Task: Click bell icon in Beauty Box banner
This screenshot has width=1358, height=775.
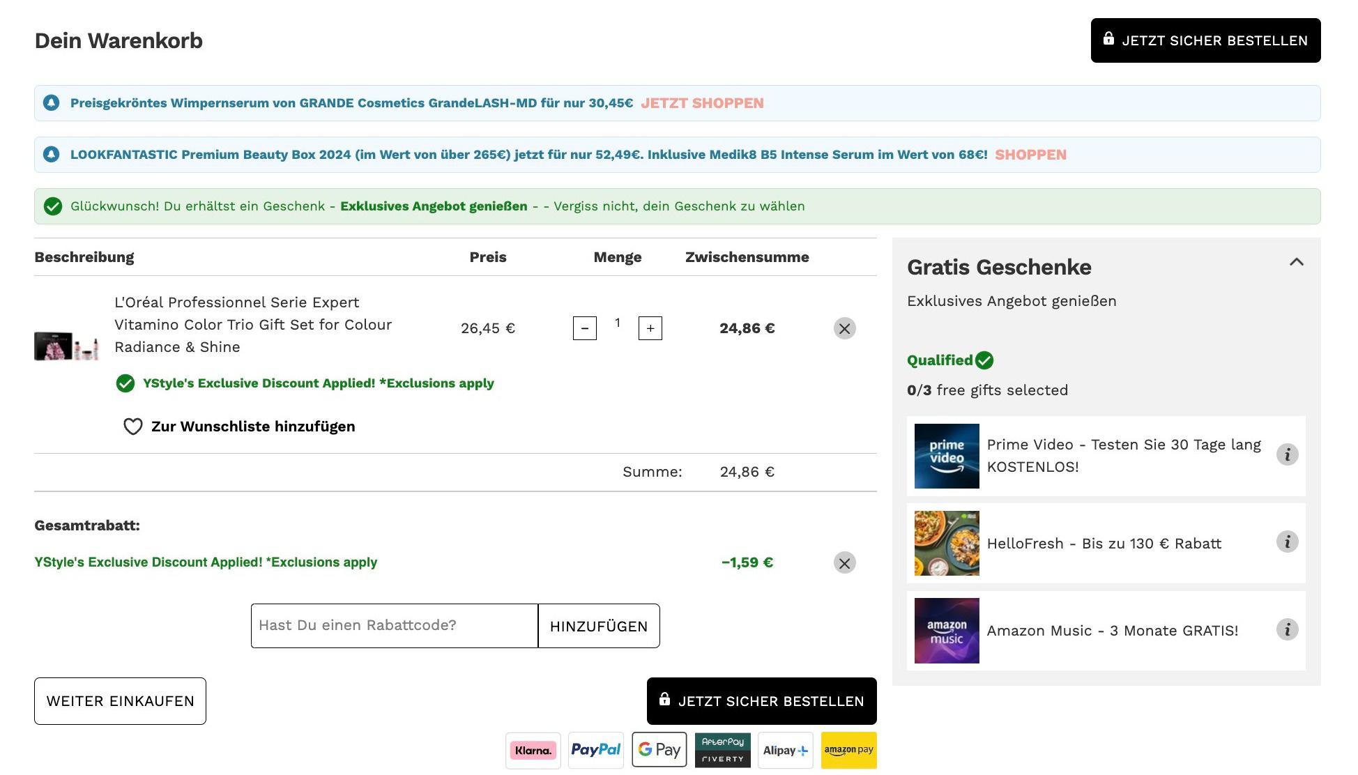Action: (x=51, y=155)
